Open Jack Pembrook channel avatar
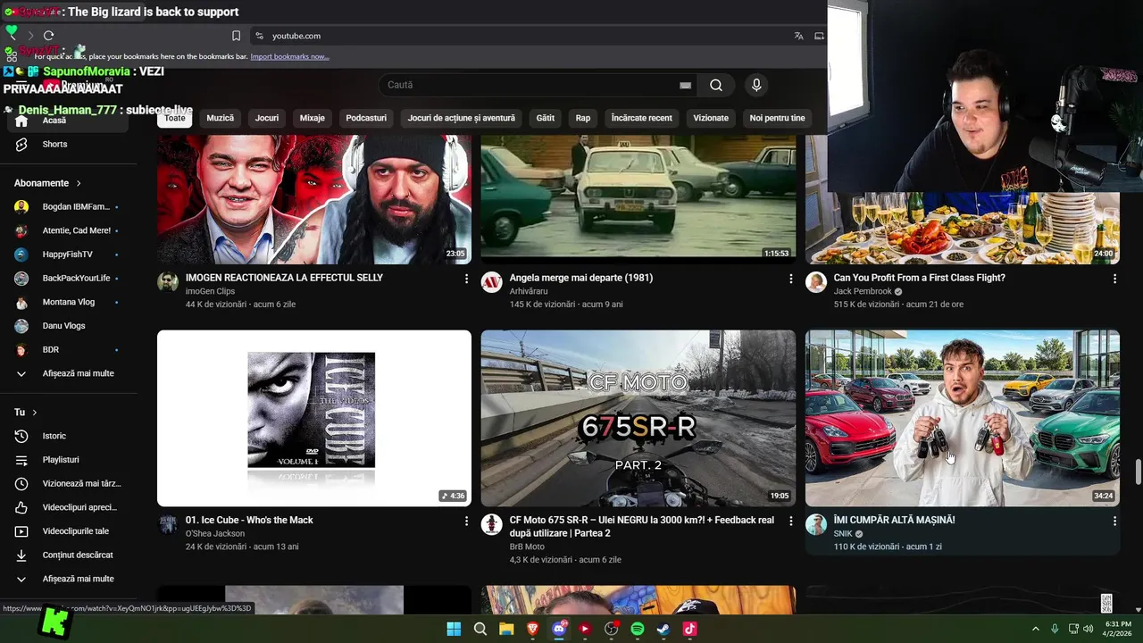This screenshot has height=643, width=1143. [x=816, y=282]
